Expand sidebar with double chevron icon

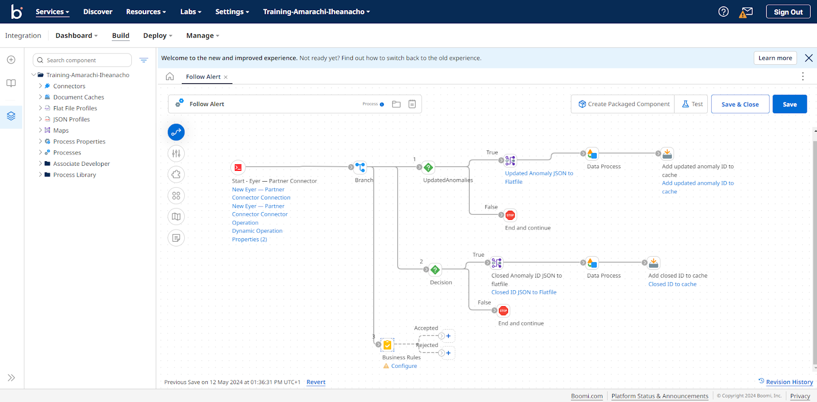[11, 378]
